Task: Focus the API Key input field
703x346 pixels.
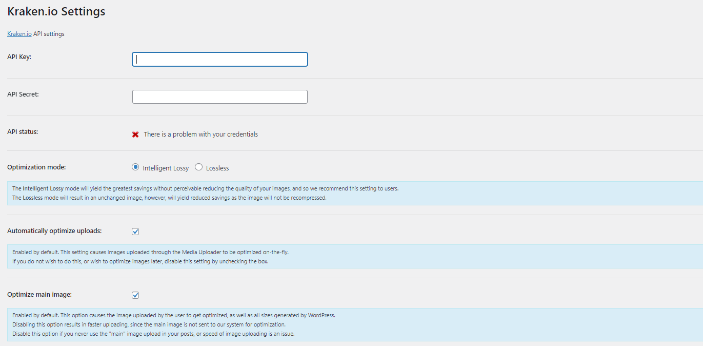Action: [x=220, y=59]
